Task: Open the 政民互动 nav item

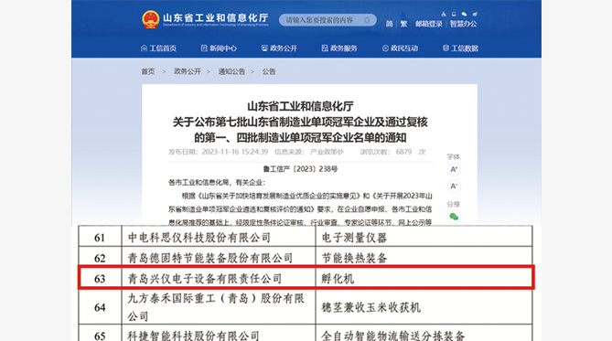Action: pyautogui.click(x=400, y=48)
